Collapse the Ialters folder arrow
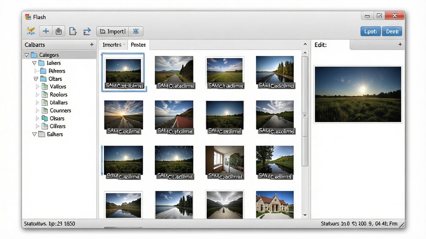The width and height of the screenshot is (426, 239). click(34, 63)
